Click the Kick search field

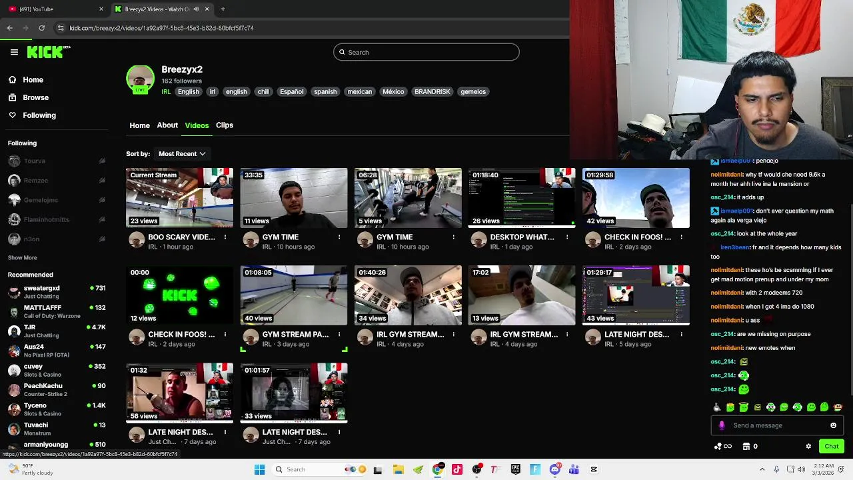tap(426, 52)
